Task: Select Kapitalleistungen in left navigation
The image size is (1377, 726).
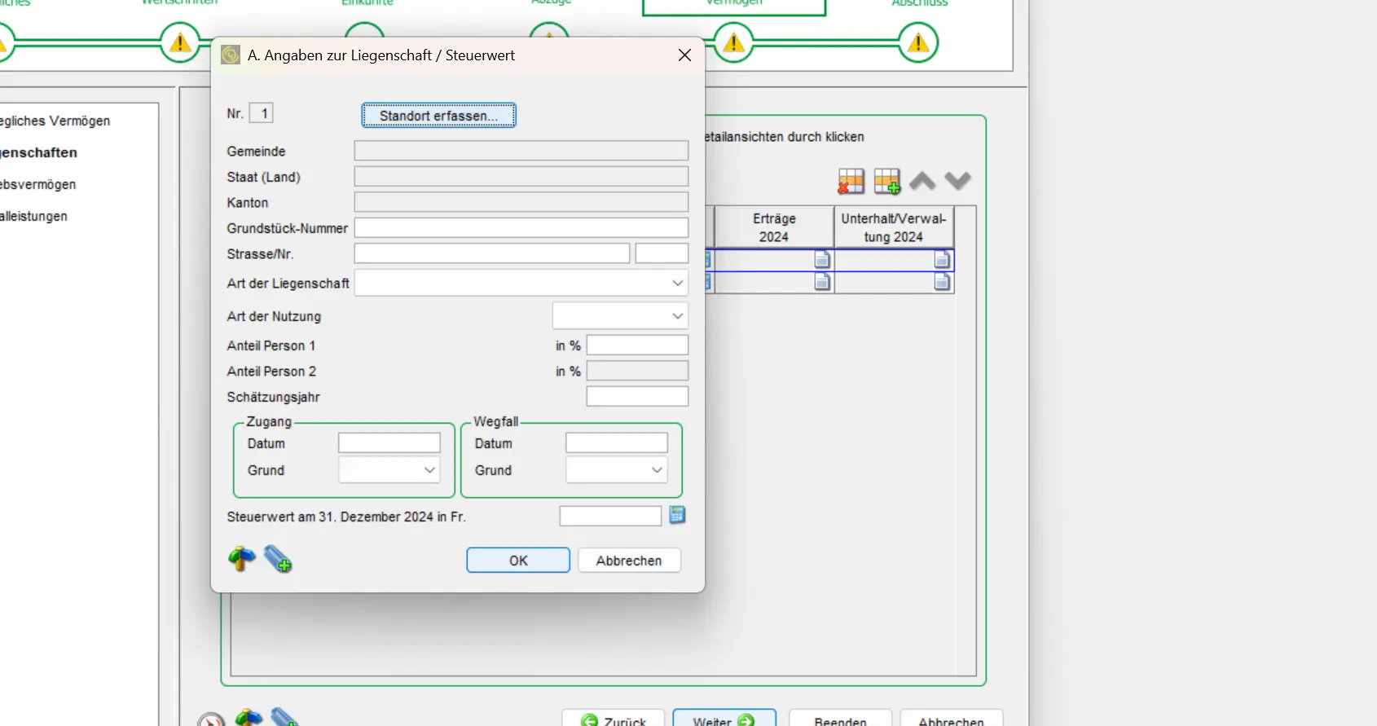Action: click(x=34, y=216)
